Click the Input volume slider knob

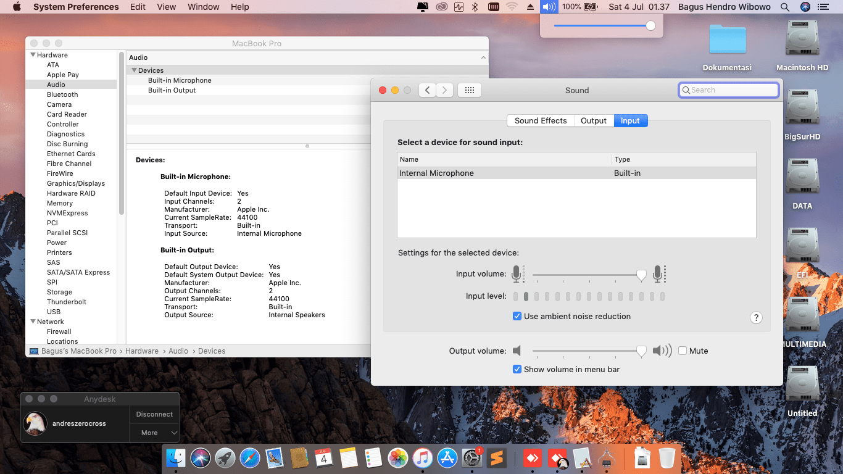tap(641, 275)
